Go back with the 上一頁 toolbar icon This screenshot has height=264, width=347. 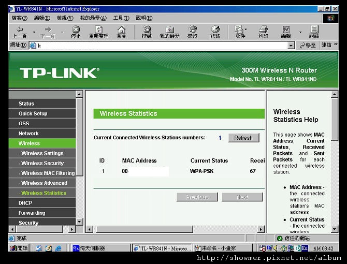20,32
